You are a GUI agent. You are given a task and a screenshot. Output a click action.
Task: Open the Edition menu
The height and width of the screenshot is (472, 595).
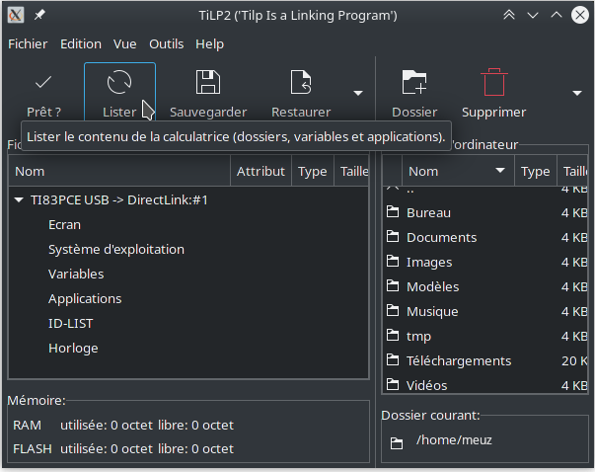coord(81,44)
